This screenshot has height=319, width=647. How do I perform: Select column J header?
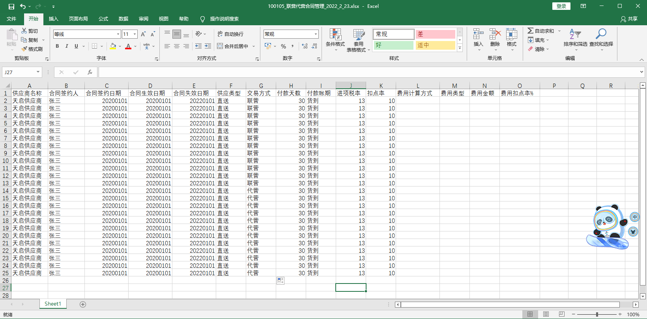click(351, 86)
